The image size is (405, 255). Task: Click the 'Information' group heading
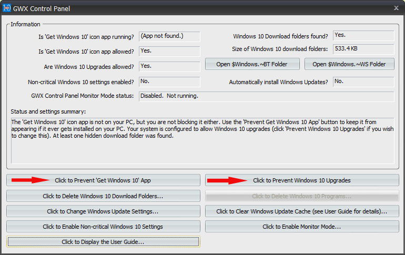pyautogui.click(x=25, y=24)
